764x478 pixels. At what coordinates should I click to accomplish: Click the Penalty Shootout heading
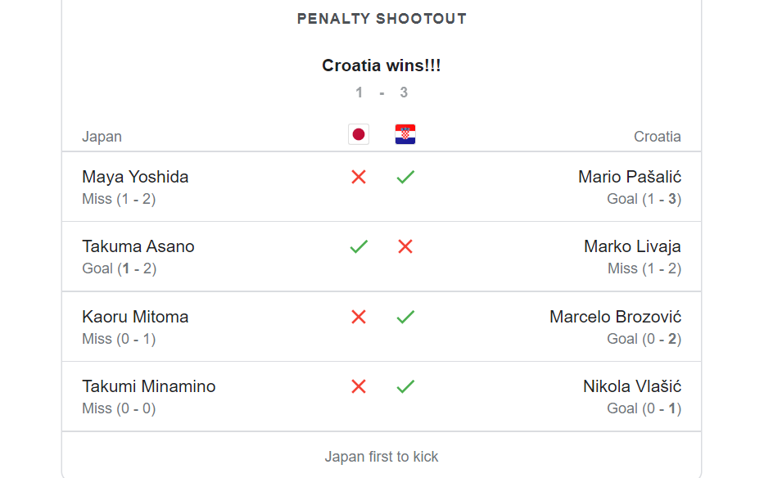[382, 19]
